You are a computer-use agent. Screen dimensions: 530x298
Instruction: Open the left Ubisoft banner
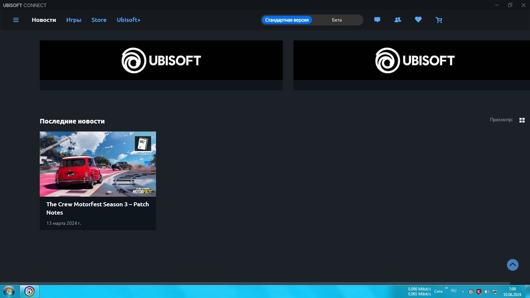click(x=161, y=65)
